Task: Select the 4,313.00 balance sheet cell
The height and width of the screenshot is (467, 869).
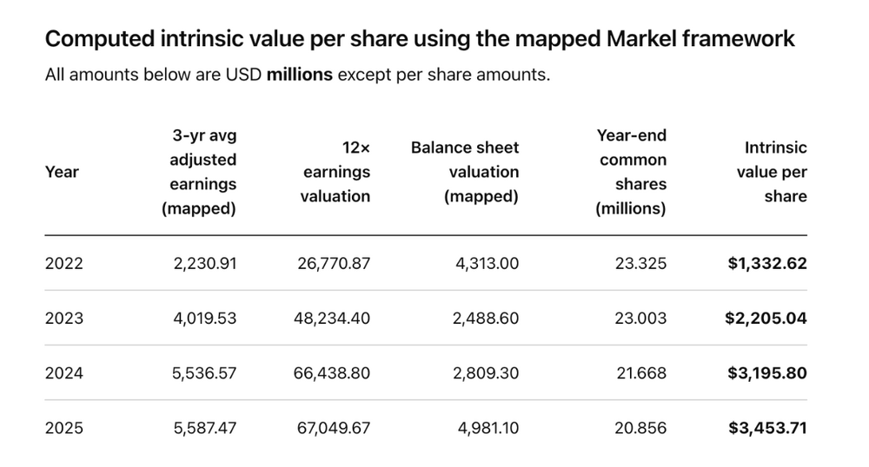Action: (x=488, y=263)
